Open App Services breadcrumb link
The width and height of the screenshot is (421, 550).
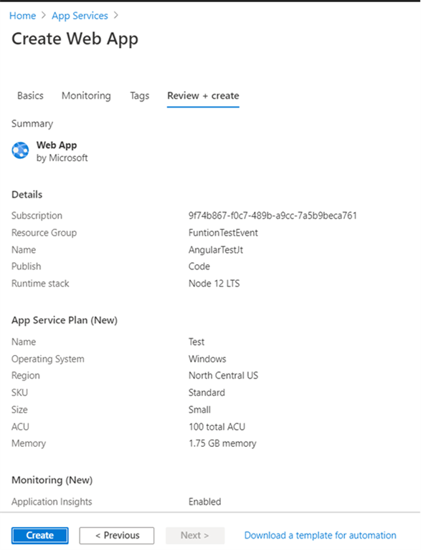click(x=80, y=16)
